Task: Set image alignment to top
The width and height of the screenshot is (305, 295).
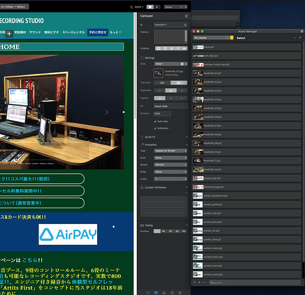Action: click(159, 90)
